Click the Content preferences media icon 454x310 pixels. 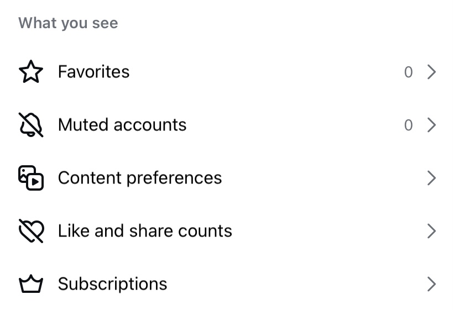pos(31,178)
